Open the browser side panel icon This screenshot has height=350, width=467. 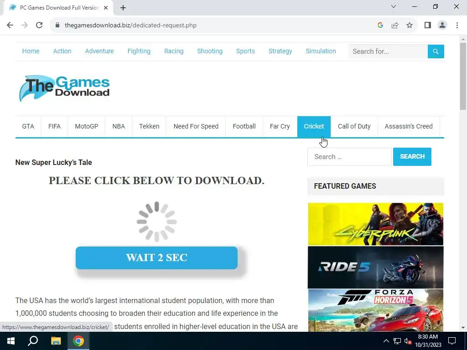pos(428,26)
